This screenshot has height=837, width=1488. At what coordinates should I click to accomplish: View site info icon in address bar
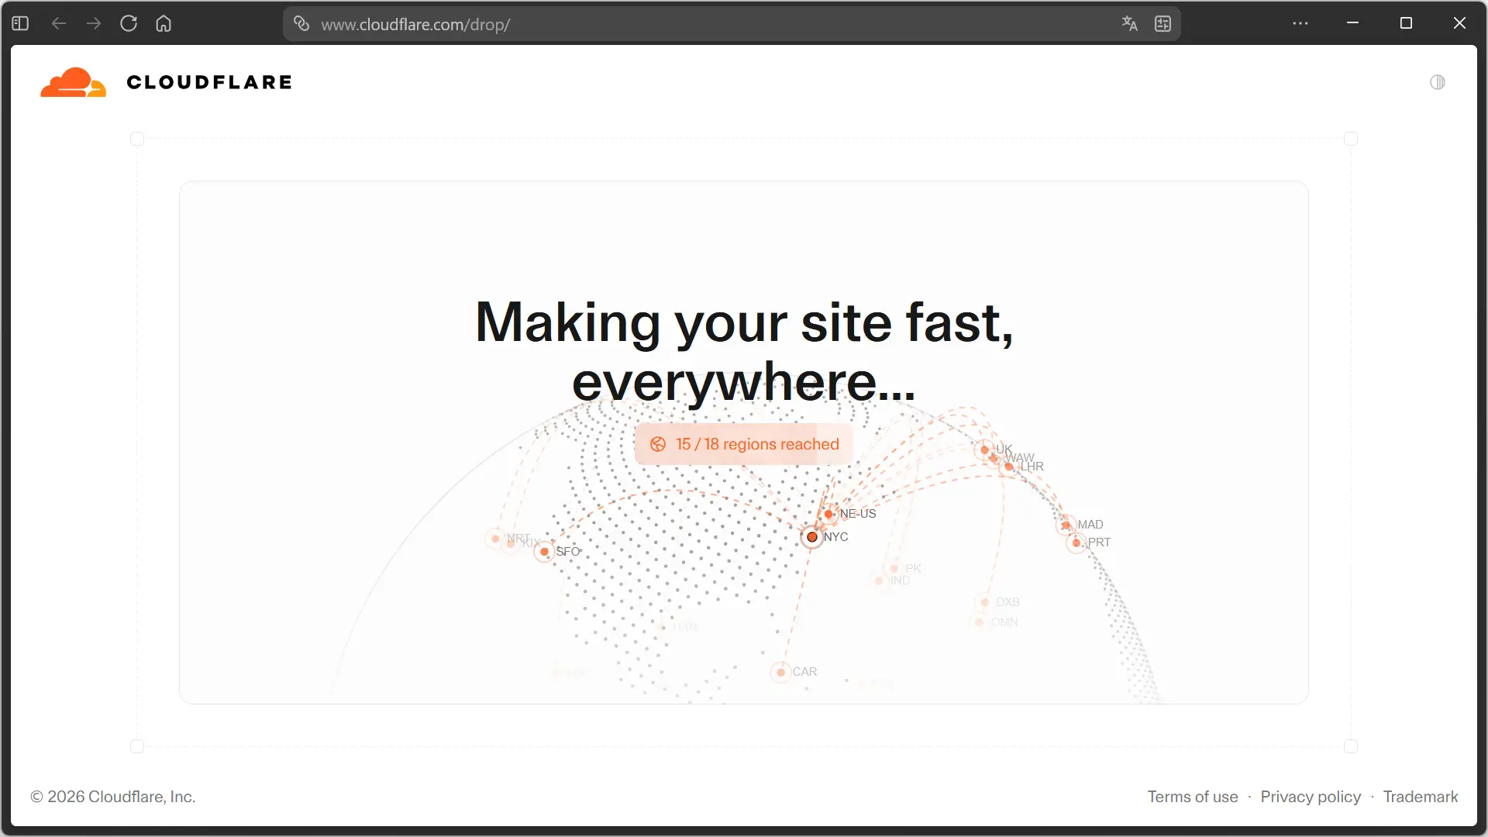pyautogui.click(x=301, y=23)
